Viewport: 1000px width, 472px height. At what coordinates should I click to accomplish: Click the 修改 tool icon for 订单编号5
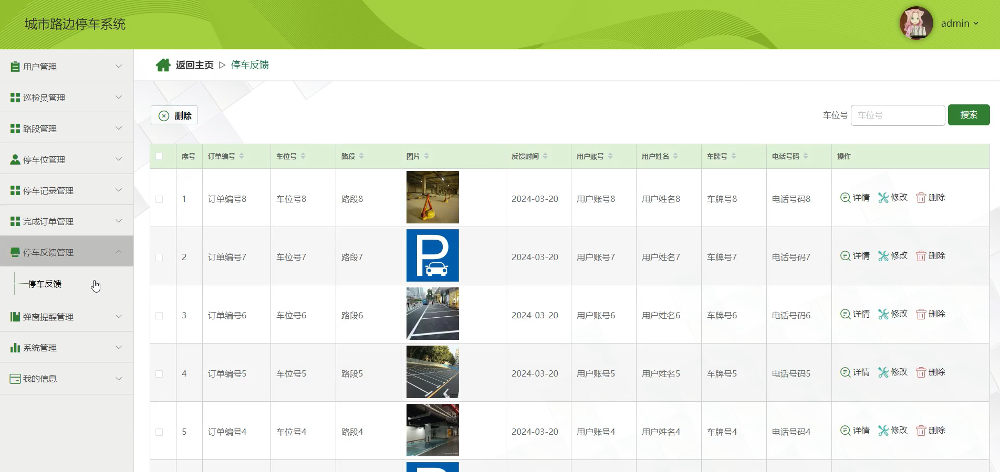883,372
